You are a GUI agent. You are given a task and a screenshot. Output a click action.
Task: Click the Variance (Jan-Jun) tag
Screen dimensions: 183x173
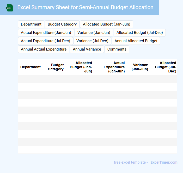coord(94,33)
